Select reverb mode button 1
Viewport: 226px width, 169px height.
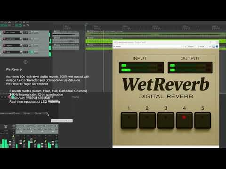(129, 120)
